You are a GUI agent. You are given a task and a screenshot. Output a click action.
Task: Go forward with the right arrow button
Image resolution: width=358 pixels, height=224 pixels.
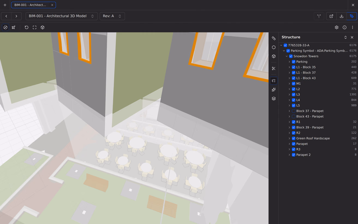[x=16, y=16]
